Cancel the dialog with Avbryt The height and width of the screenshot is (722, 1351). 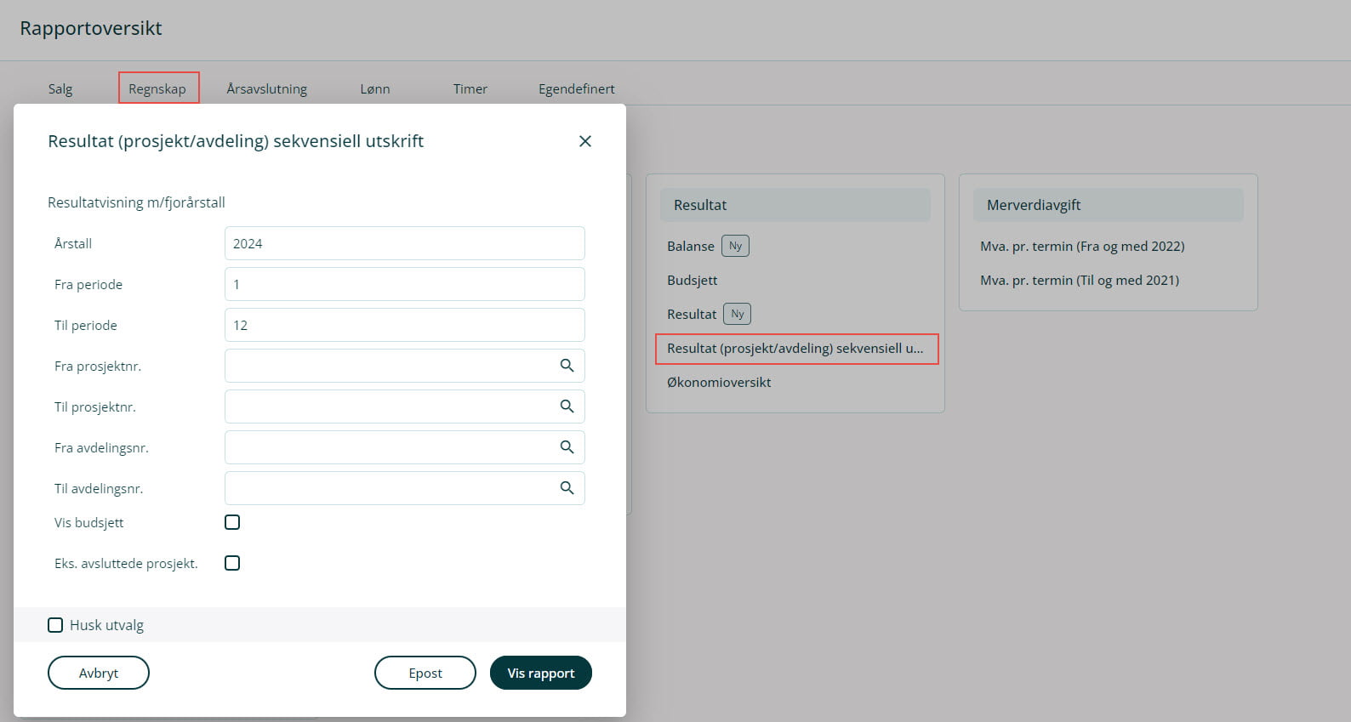(x=99, y=673)
